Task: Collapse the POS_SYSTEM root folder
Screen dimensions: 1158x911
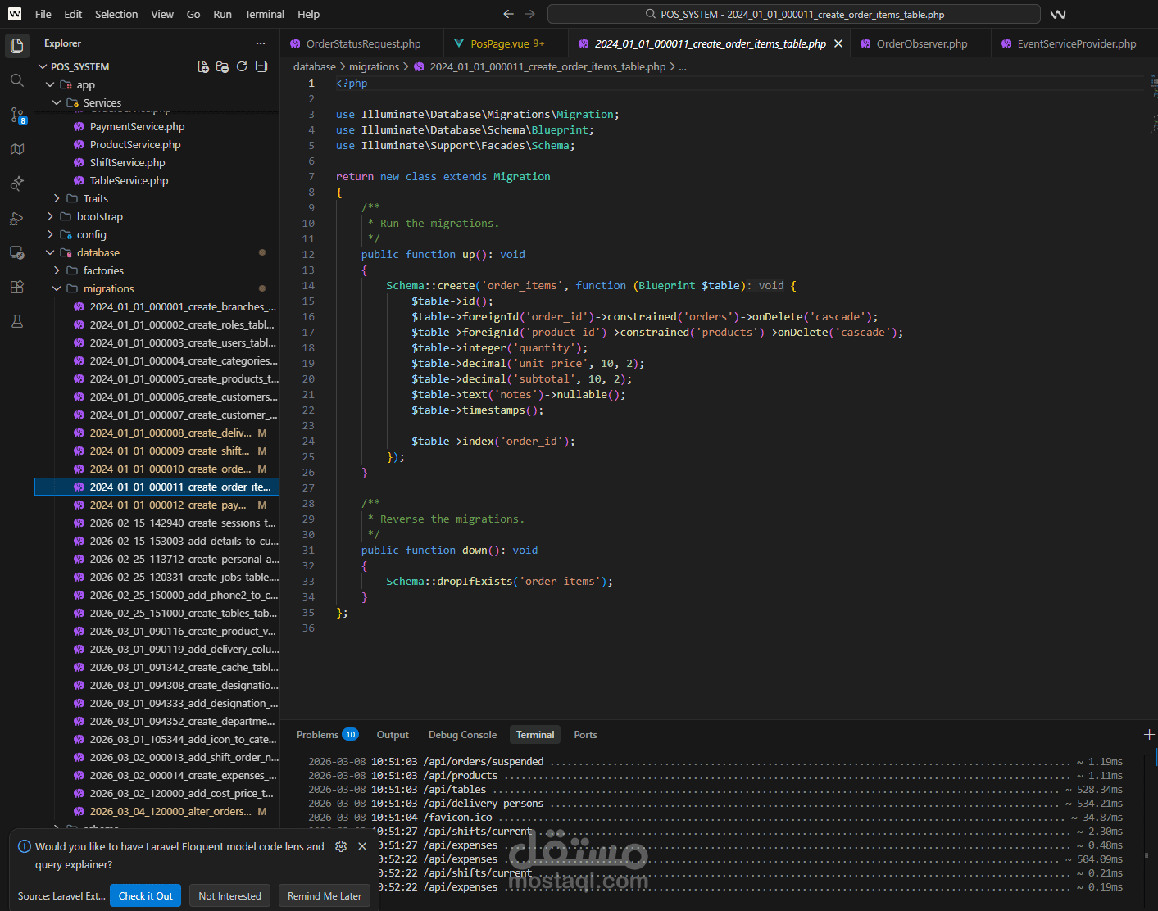Action: pos(43,66)
